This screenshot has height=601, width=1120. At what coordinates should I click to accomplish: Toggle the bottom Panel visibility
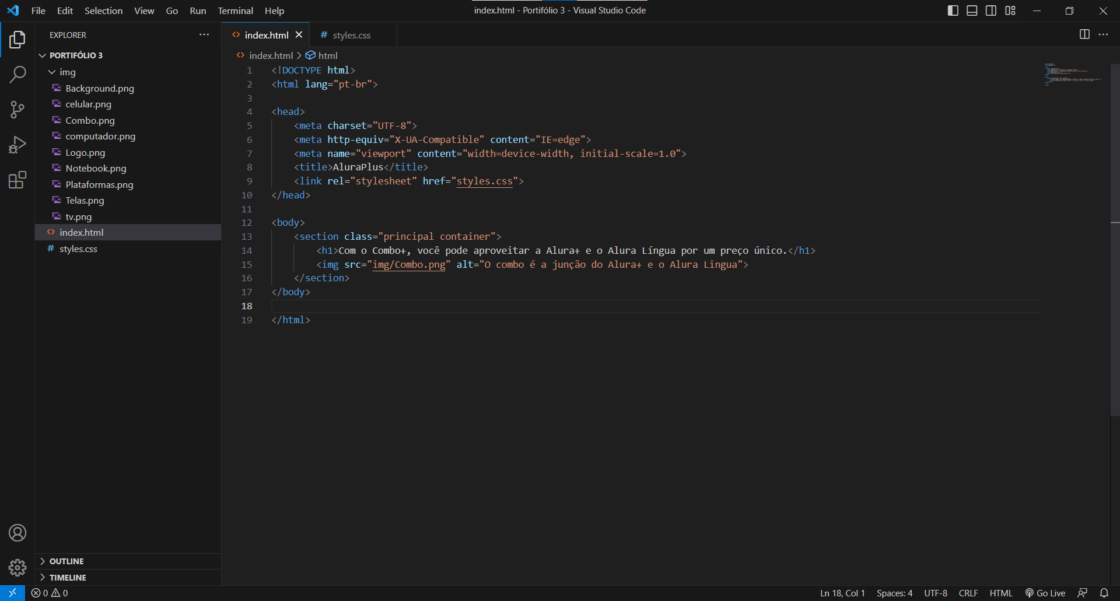point(972,11)
